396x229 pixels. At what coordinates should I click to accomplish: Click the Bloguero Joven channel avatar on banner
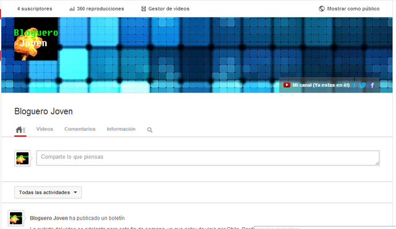(x=36, y=39)
